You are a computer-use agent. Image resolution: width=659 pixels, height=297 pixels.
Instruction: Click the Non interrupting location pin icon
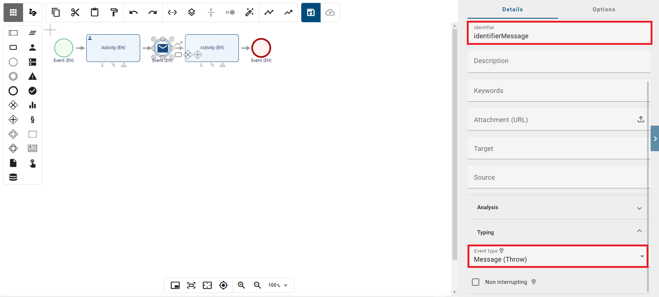[534, 282]
